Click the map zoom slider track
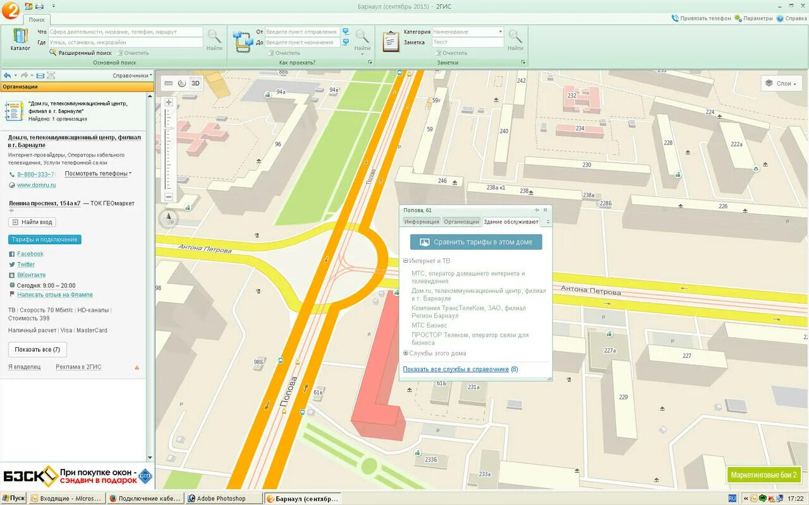 click(x=169, y=150)
